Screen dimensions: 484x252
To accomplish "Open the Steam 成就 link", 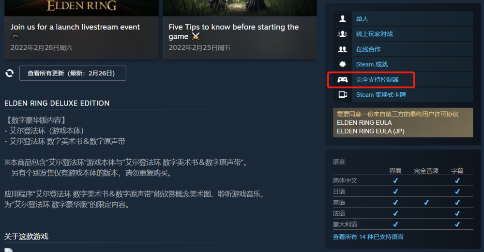I will [372, 64].
